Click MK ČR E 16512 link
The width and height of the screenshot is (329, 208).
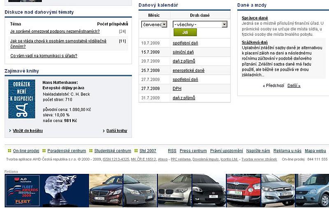pyautogui.click(x=144, y=159)
